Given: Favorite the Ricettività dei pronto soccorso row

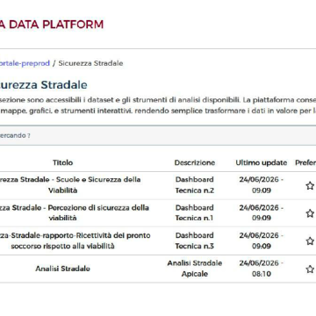Looking at the screenshot, I should (x=310, y=241).
